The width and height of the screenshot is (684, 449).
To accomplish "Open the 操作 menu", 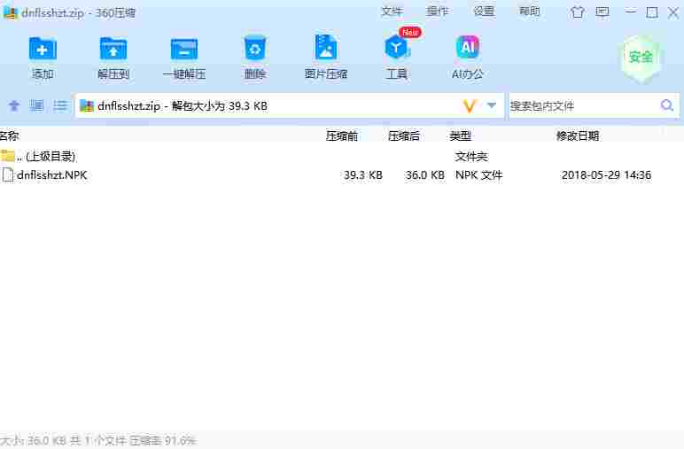I will pyautogui.click(x=438, y=12).
